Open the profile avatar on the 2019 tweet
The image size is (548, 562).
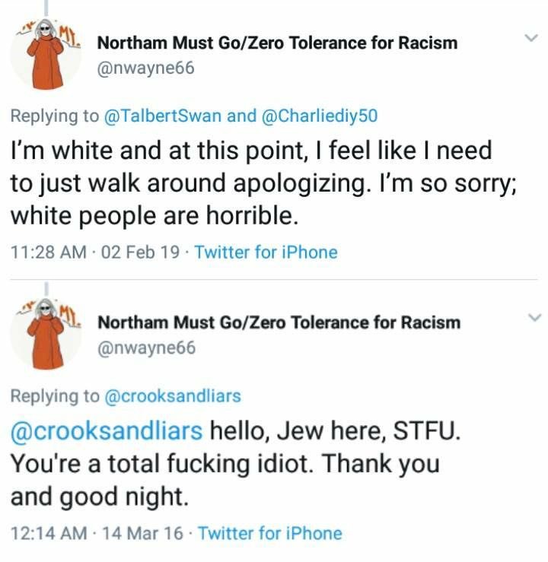(x=46, y=55)
